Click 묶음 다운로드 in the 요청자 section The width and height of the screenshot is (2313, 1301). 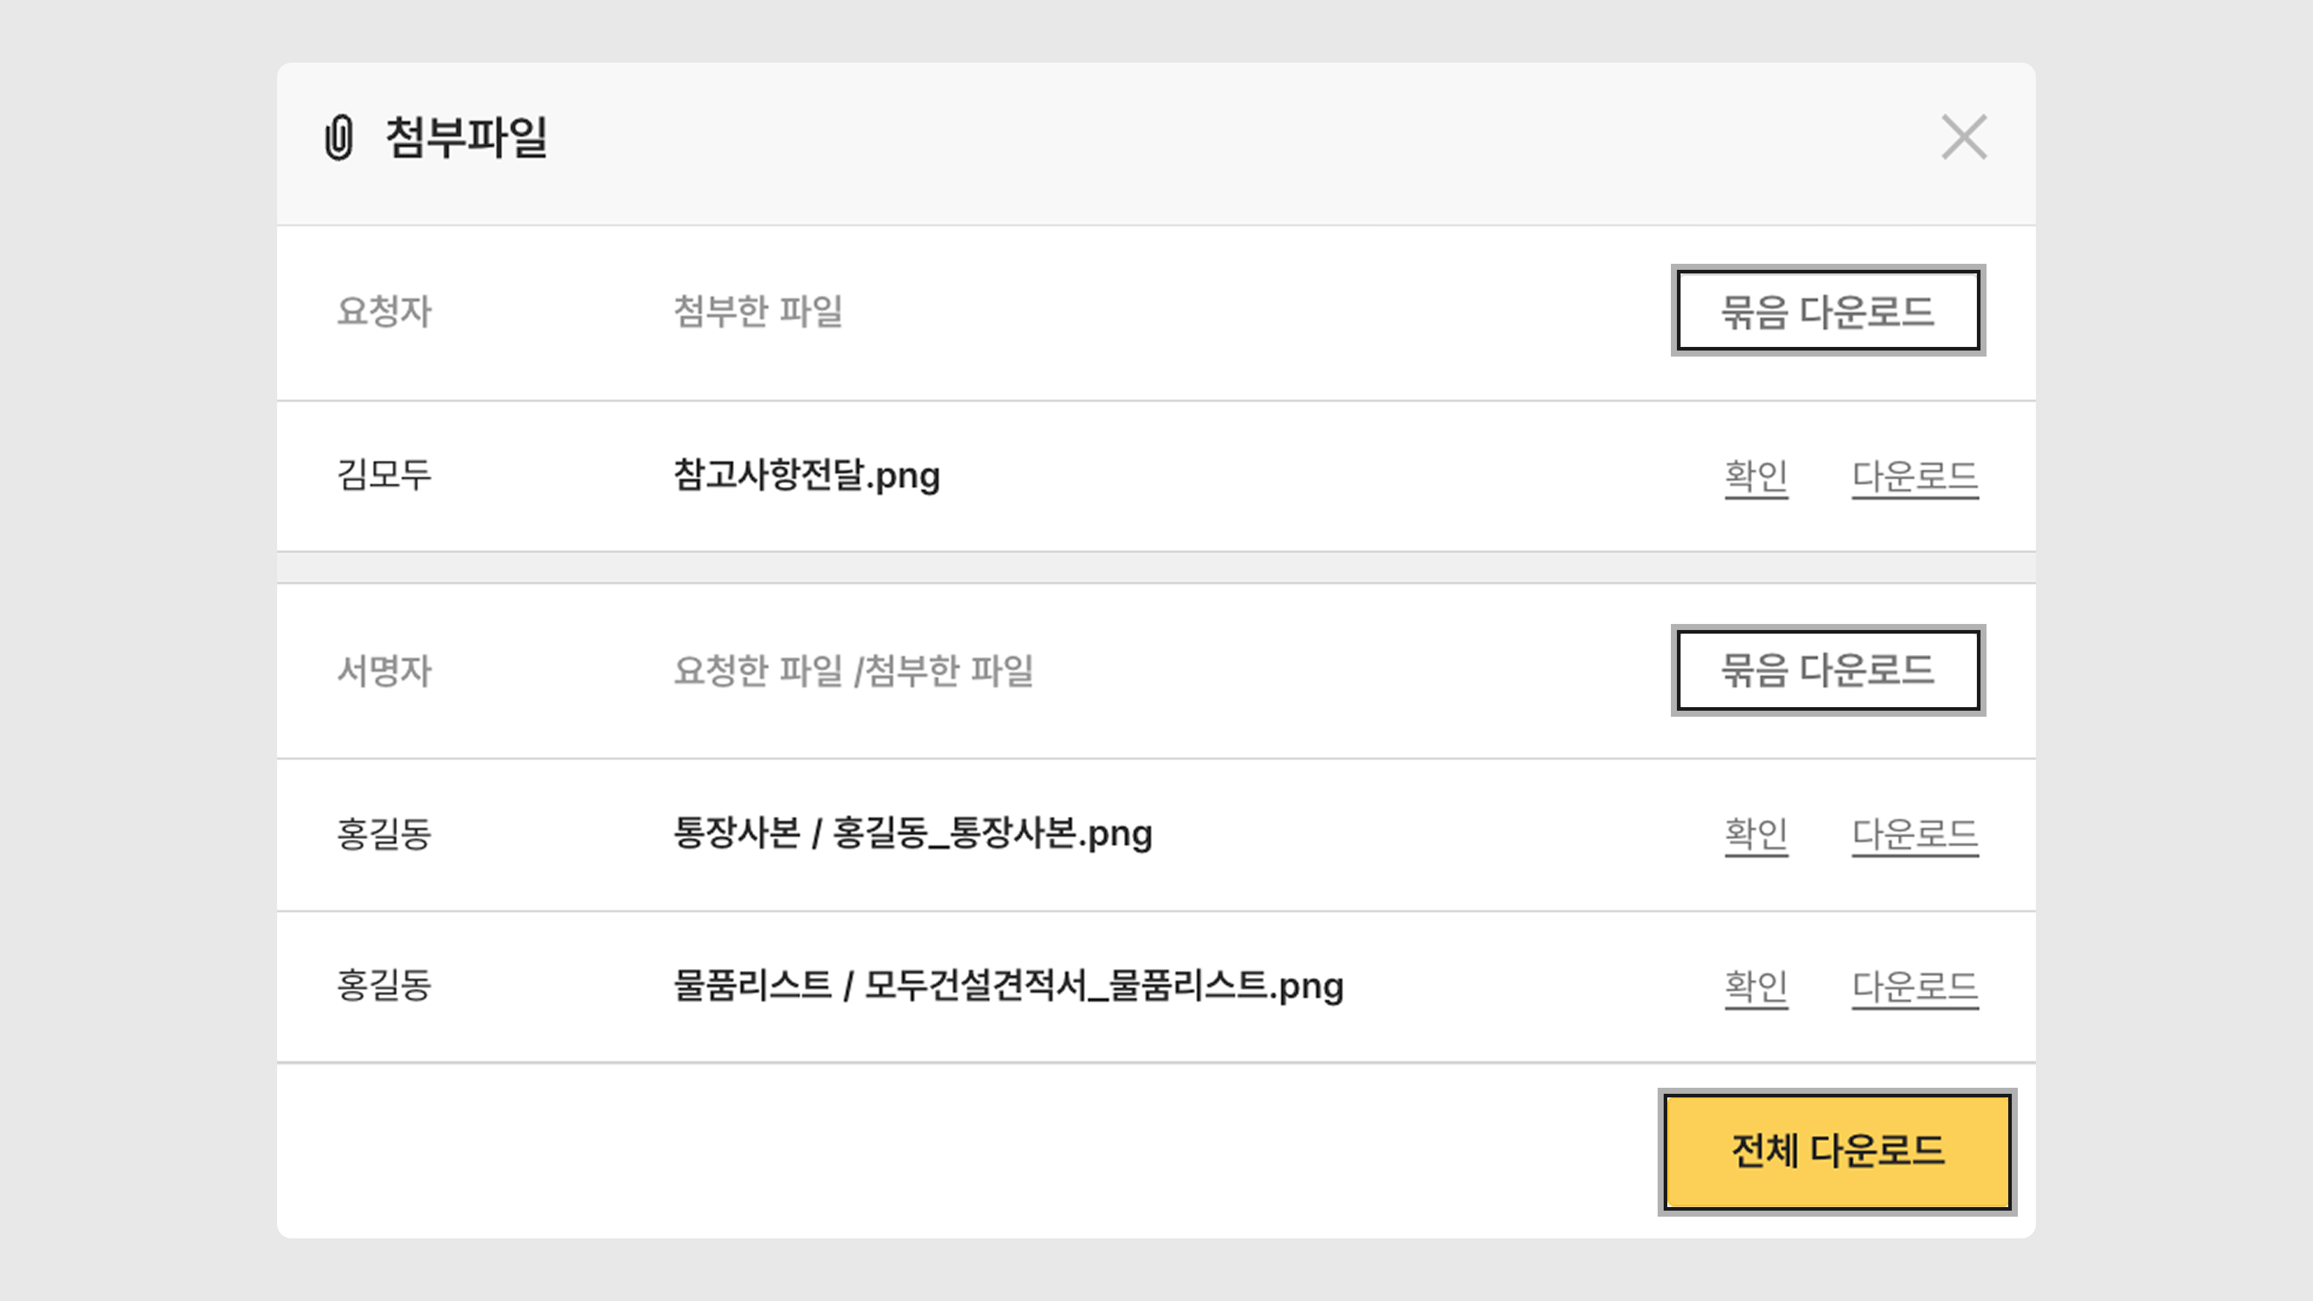(1828, 311)
